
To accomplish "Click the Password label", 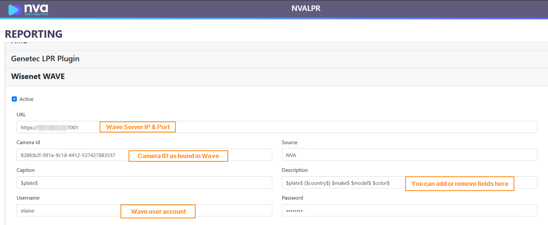I will pyautogui.click(x=292, y=198).
